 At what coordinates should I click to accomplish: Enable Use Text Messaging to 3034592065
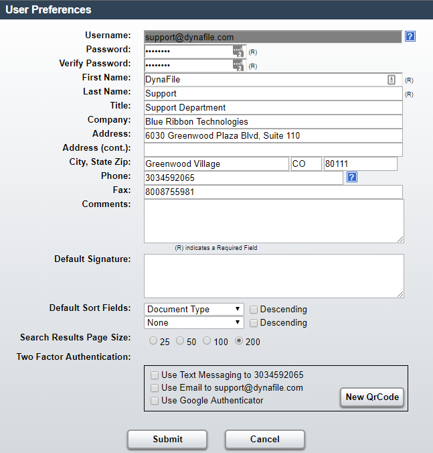pyautogui.click(x=155, y=375)
